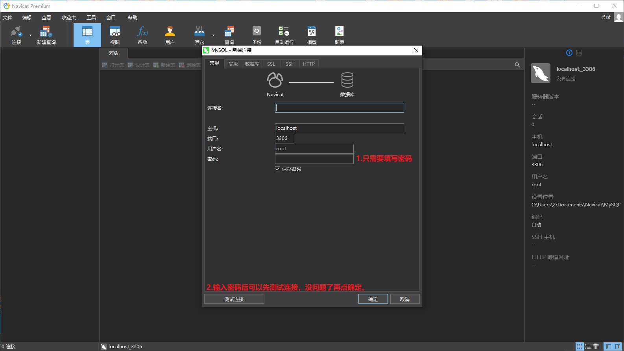
Task: Click the 设计表 (Design Table) button
Action: (138, 65)
